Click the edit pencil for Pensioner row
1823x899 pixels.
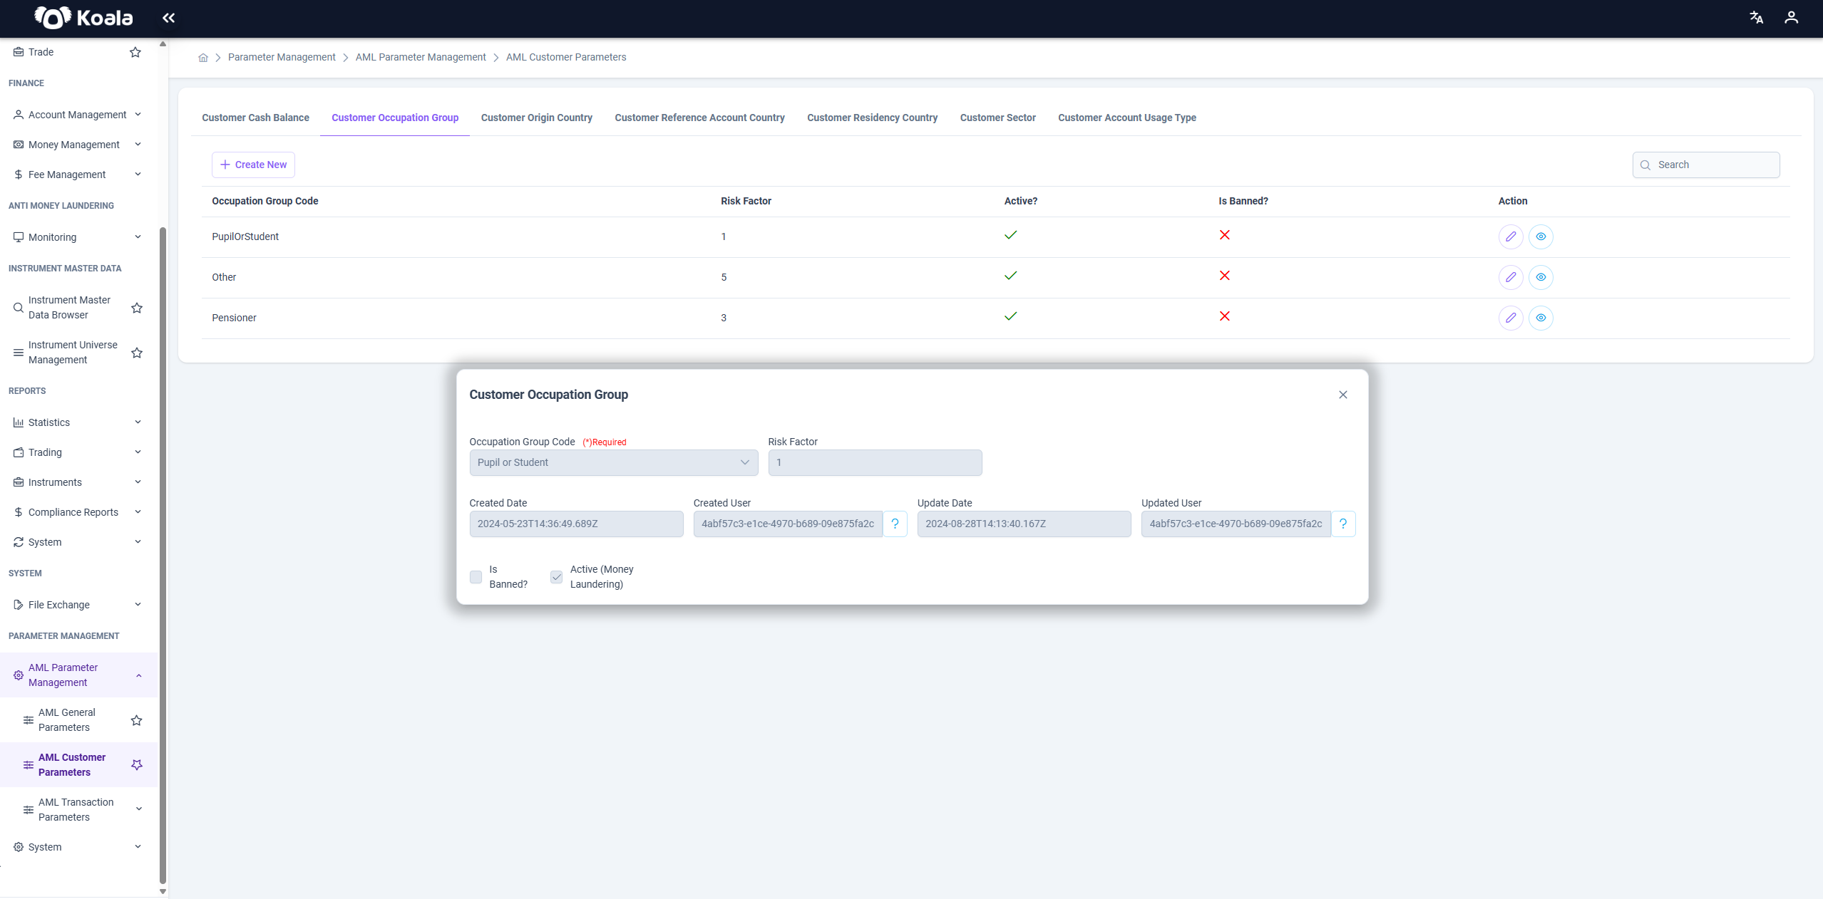pyautogui.click(x=1511, y=318)
